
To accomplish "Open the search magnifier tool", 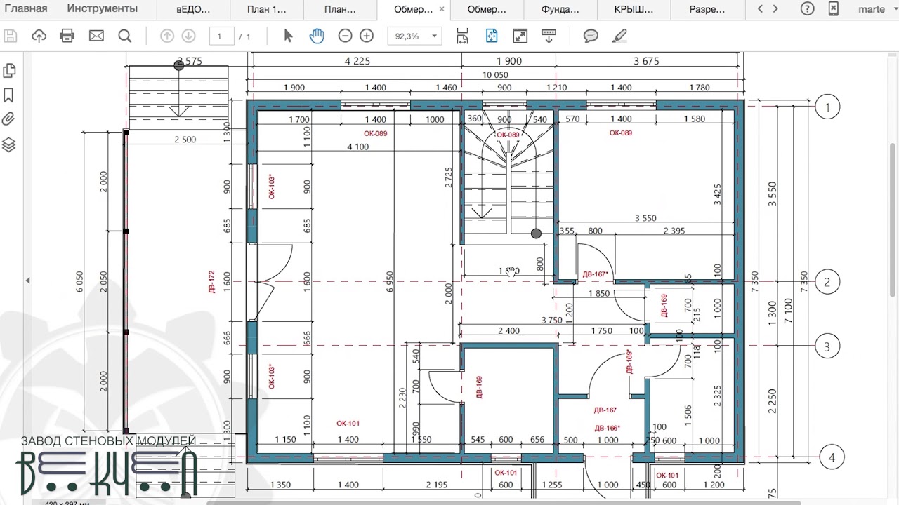I will (x=125, y=36).
